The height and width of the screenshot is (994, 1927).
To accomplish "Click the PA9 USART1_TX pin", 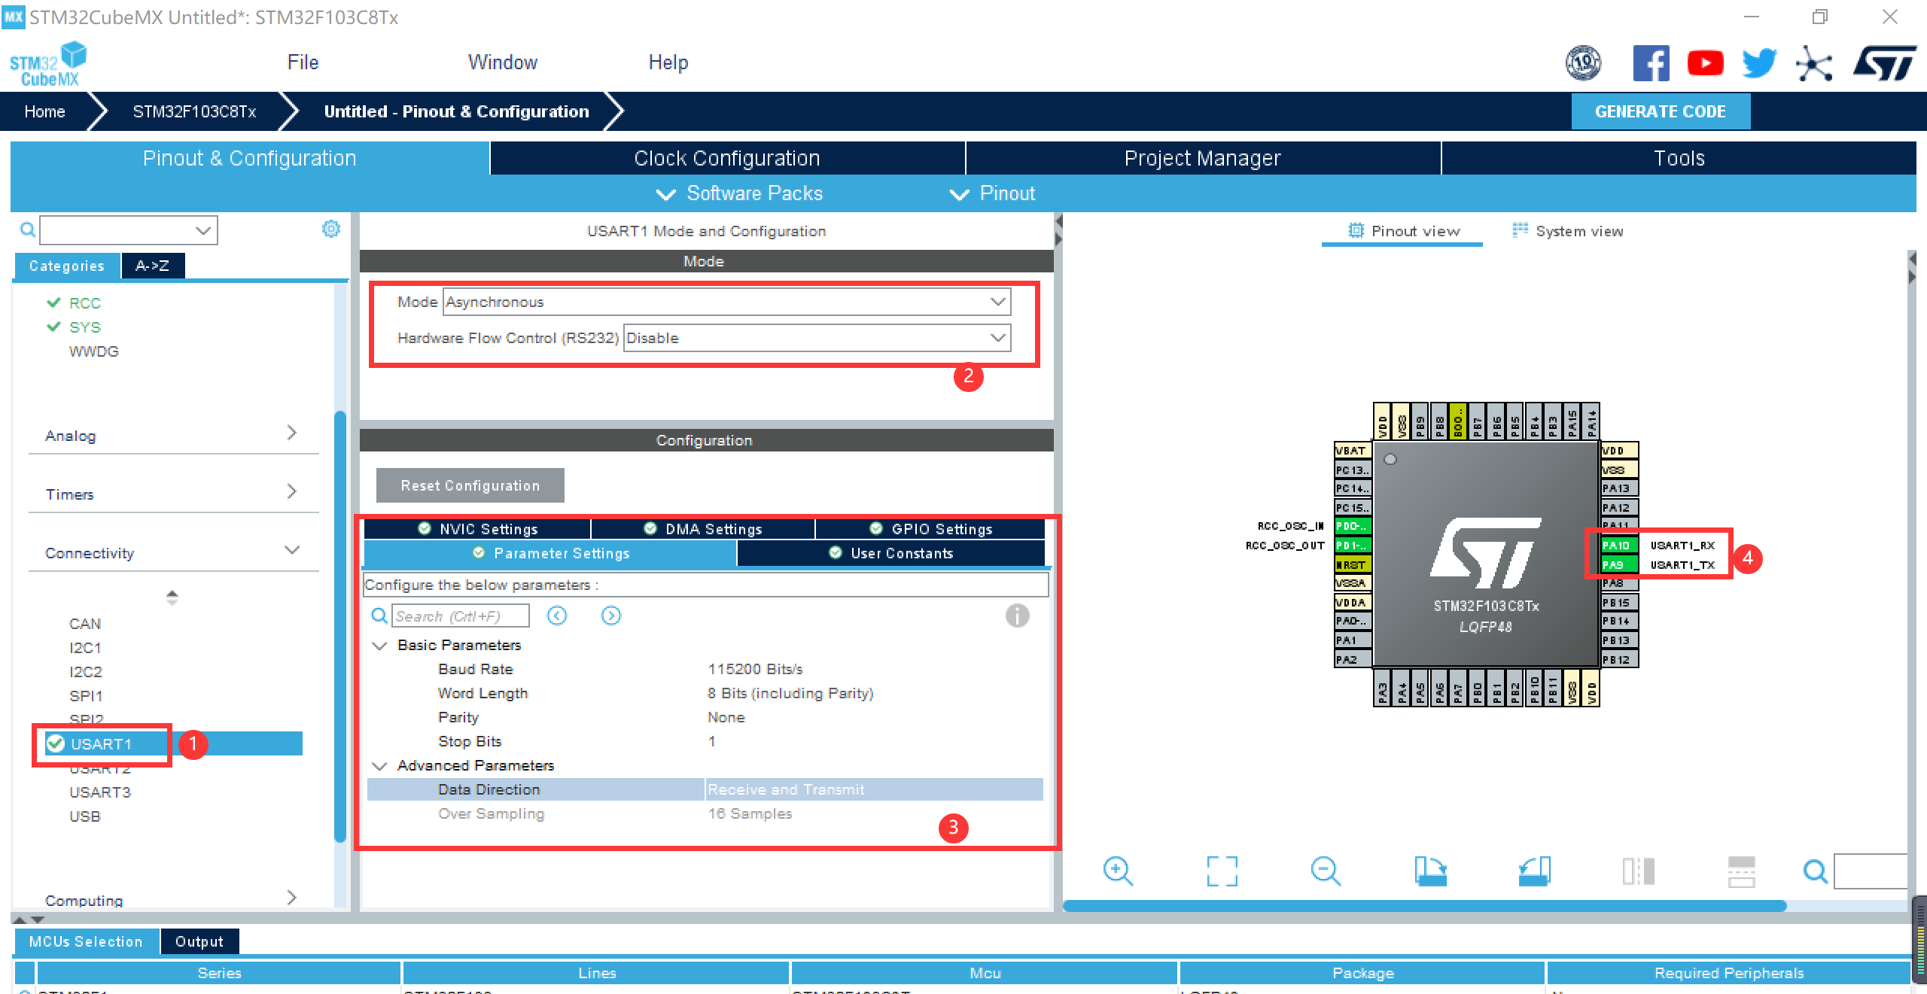I will 1618,564.
